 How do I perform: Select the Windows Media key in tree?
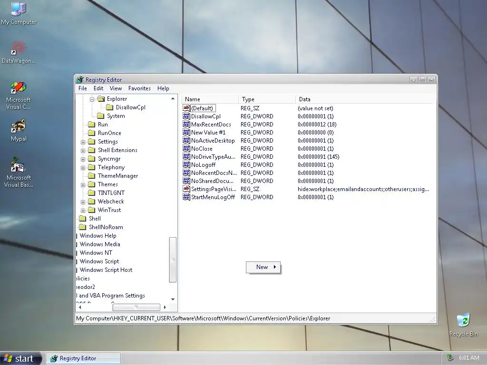100,244
